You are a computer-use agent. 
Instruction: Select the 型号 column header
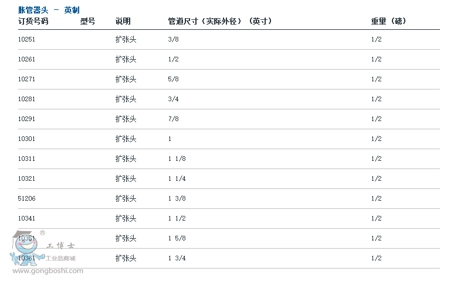coord(87,21)
